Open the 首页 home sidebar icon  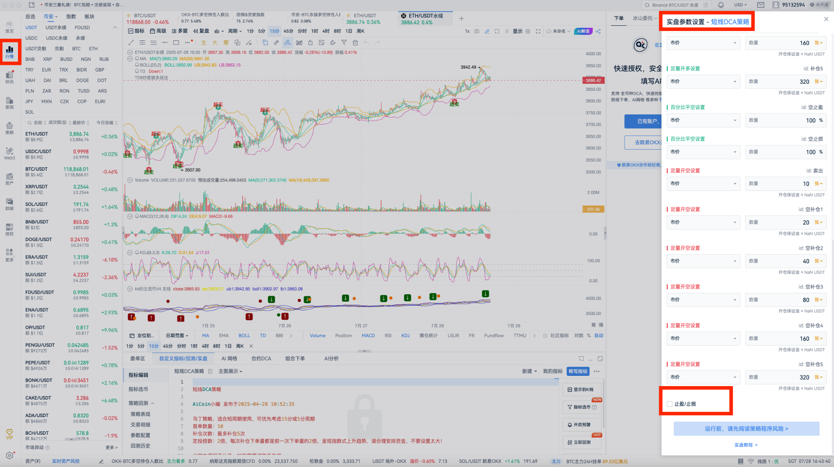(x=9, y=27)
